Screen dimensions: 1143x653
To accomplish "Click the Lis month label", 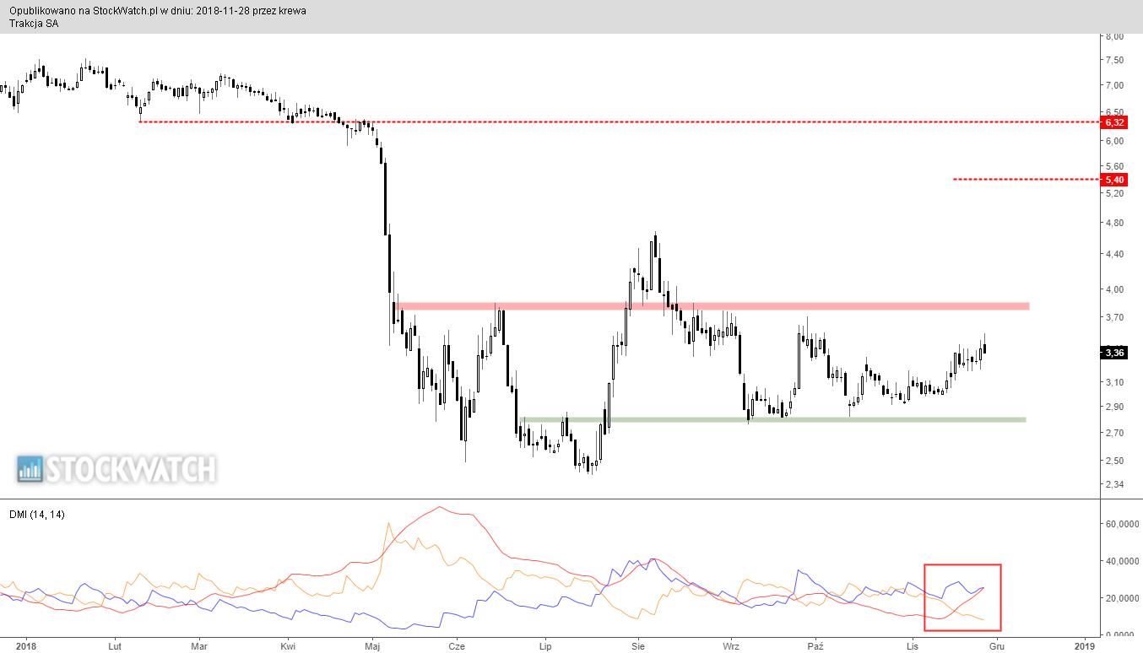I will tap(913, 646).
